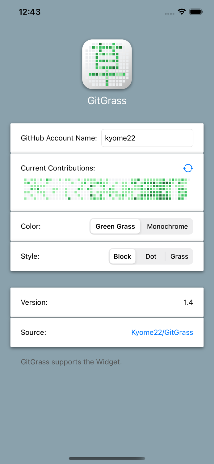
Task: Select the Monochrome color option
Action: tap(167, 226)
